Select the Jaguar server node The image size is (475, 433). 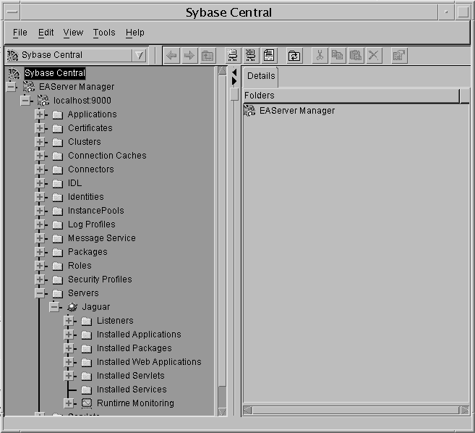point(95,307)
